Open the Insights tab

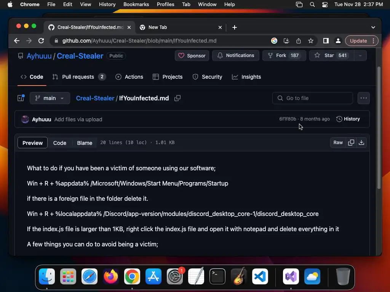pyautogui.click(x=246, y=77)
